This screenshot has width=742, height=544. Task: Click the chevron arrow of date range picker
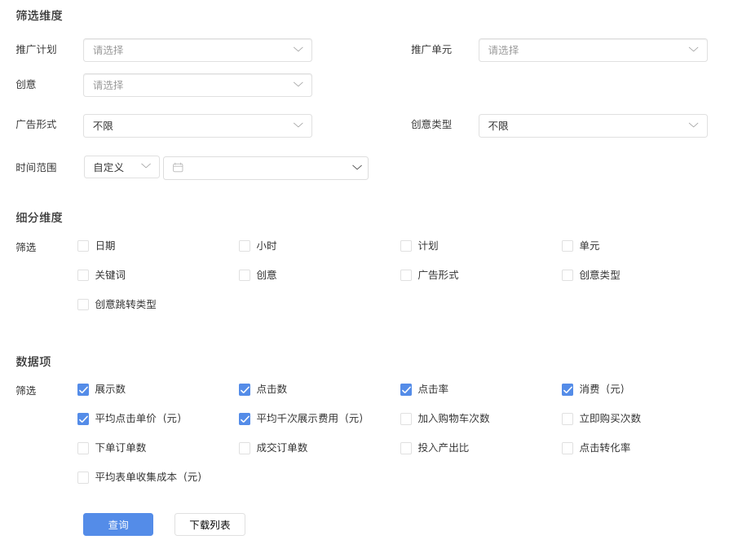tap(357, 168)
